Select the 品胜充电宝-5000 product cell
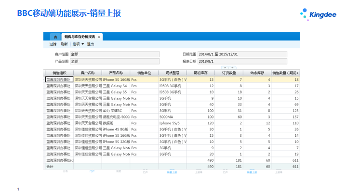The height and width of the screenshot is (195, 347). [116, 117]
